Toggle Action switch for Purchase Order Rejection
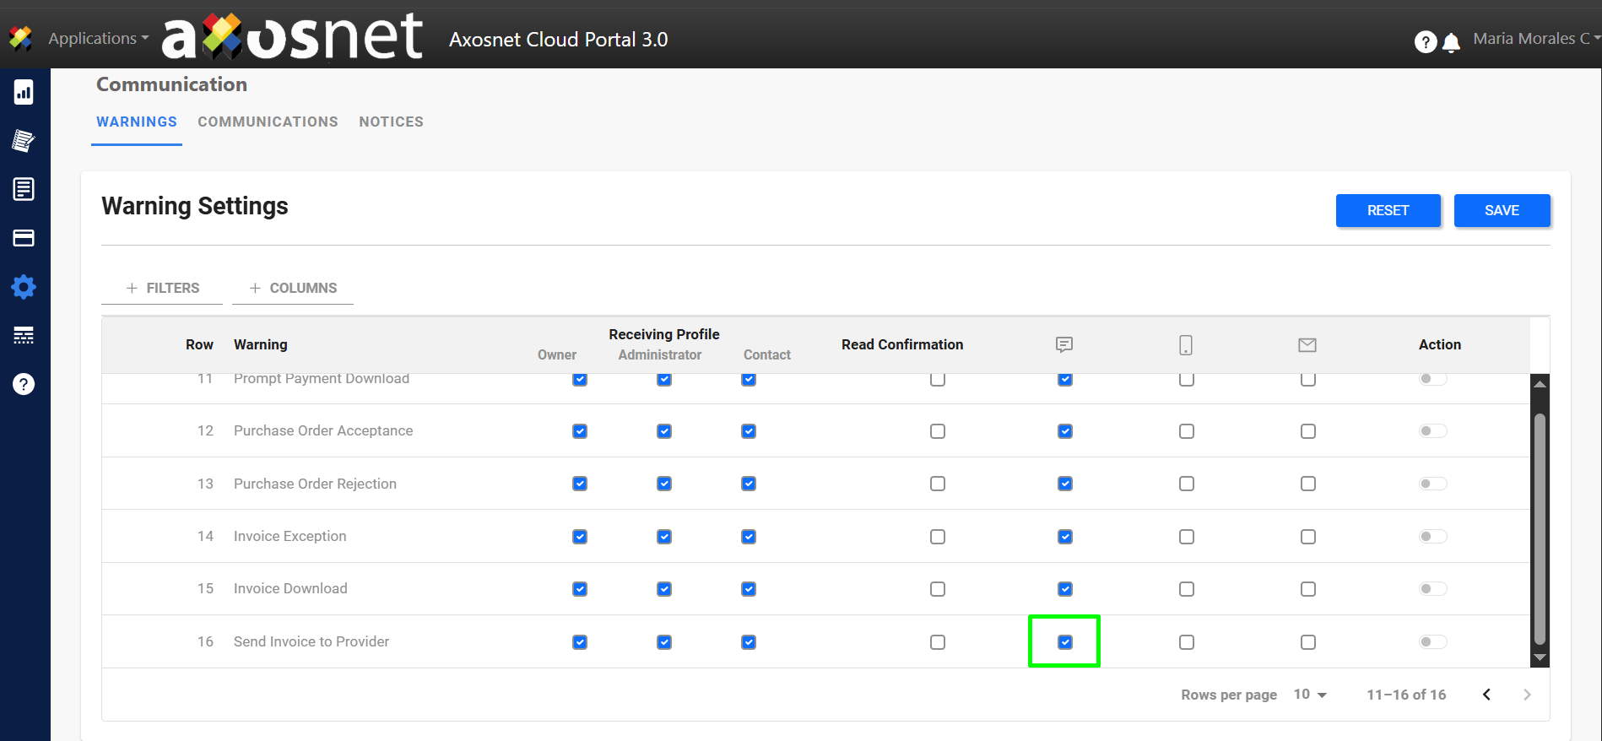Viewport: 1602px width, 741px height. click(x=1432, y=484)
